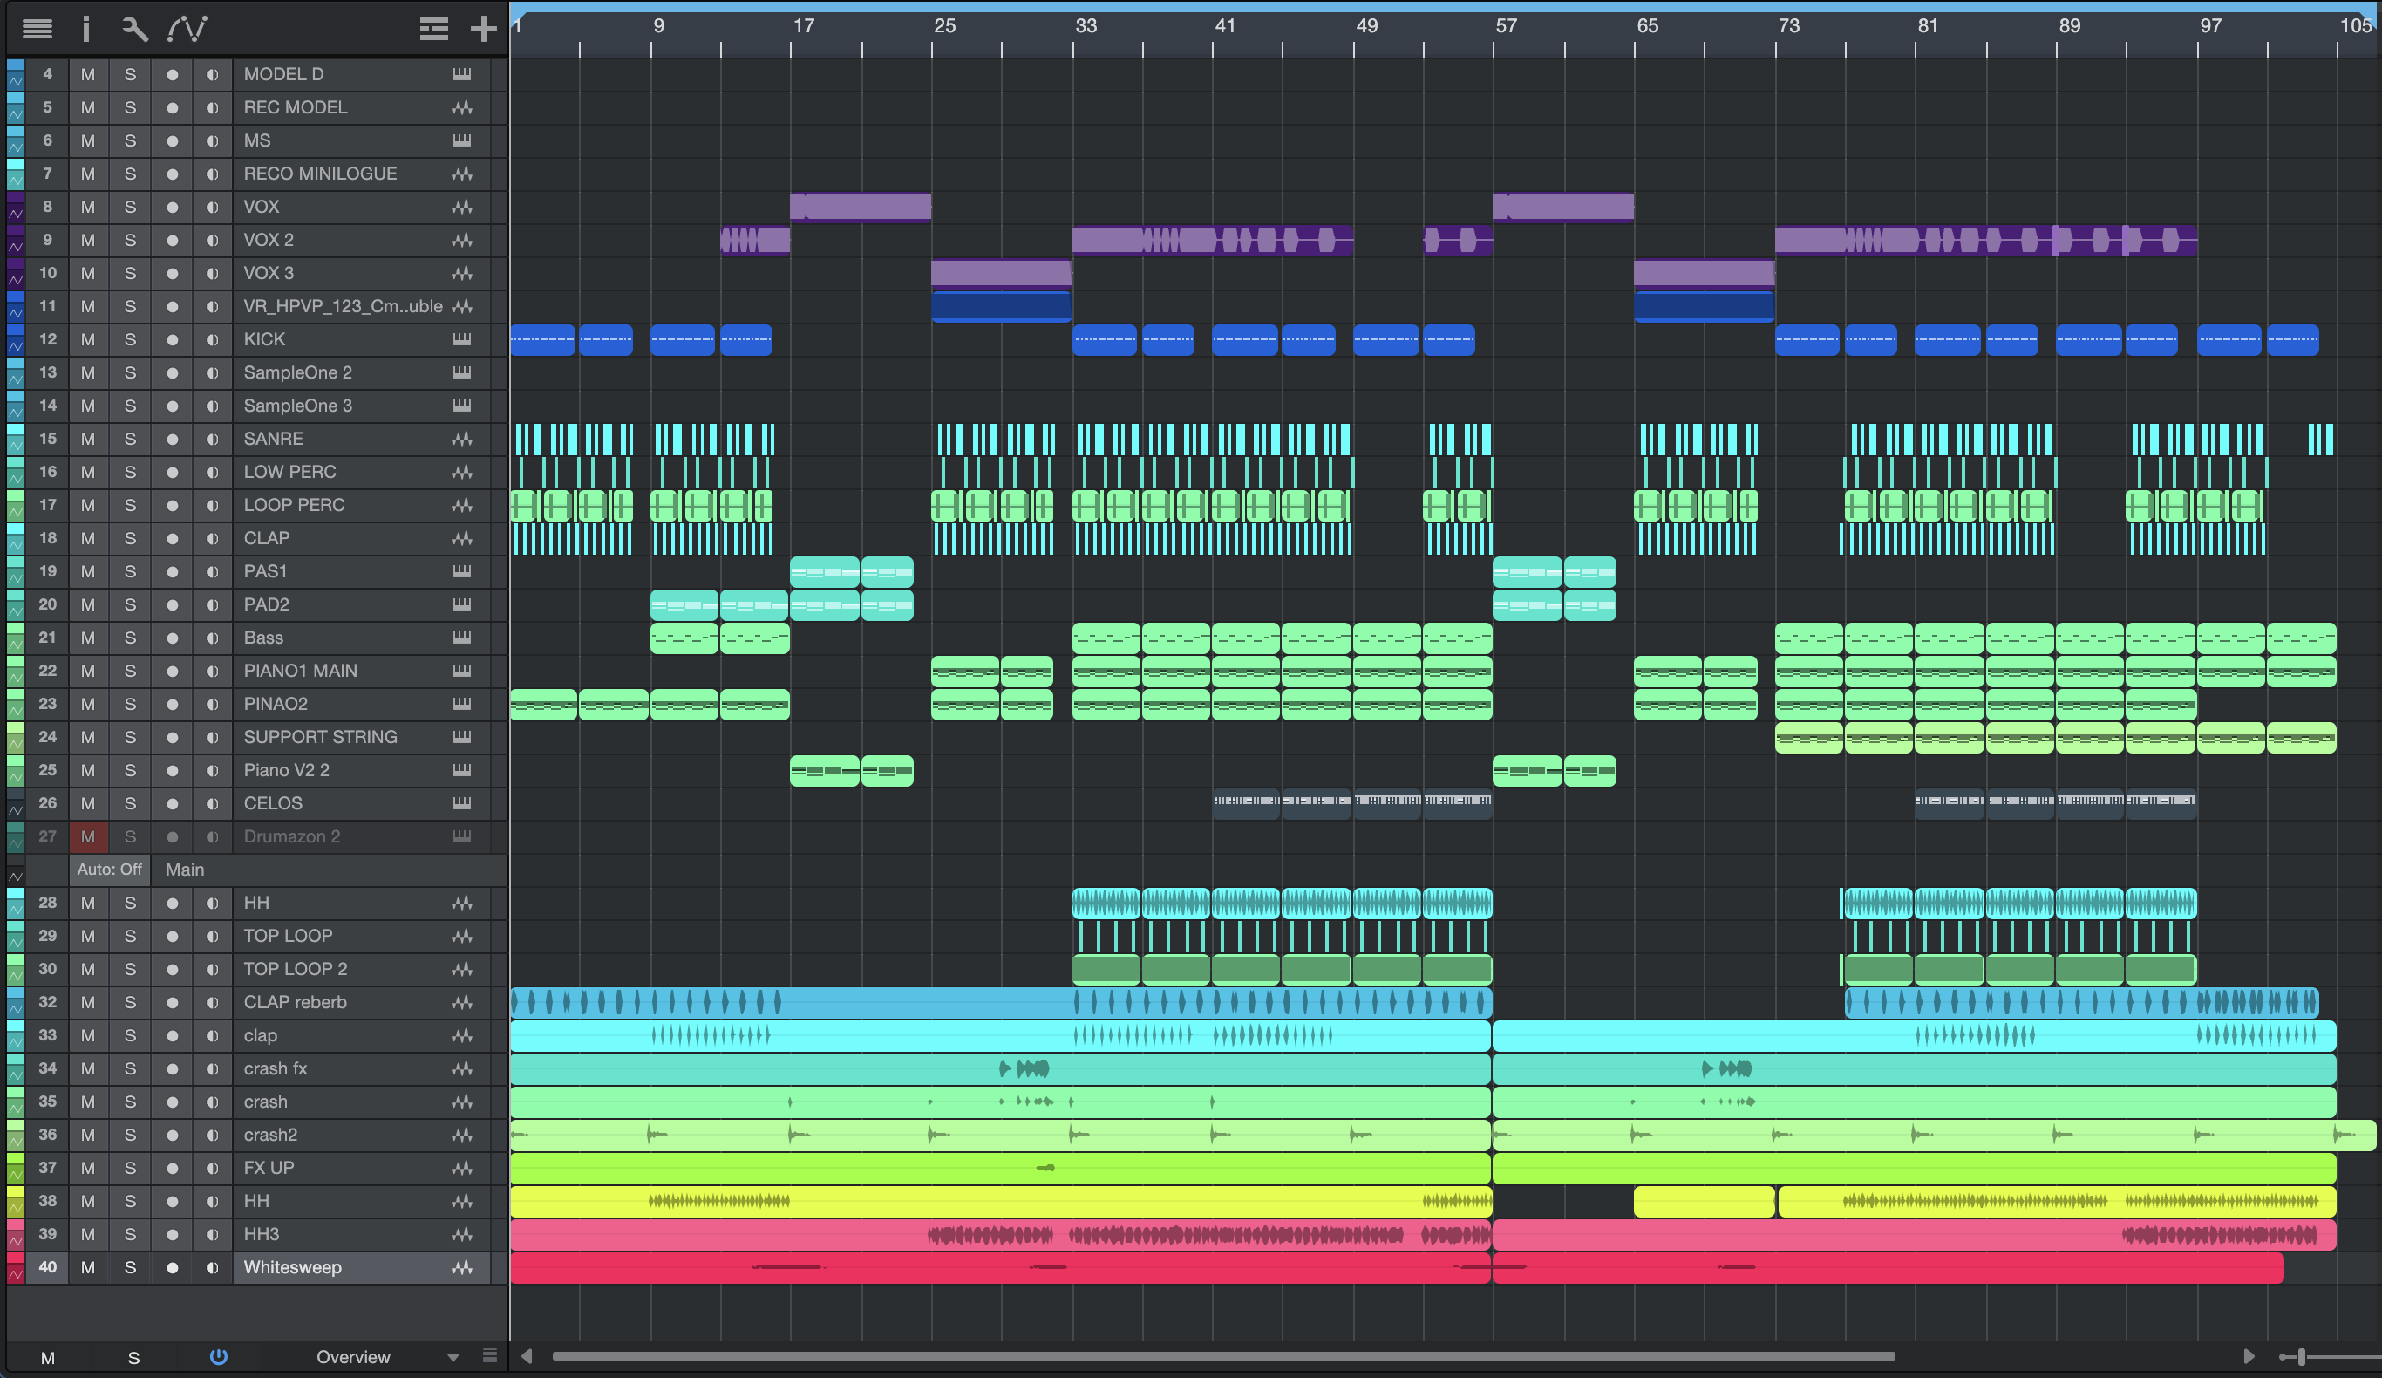Click the scroll right arrow at bottom
Screen dimensions: 2382x1378
2249,1356
